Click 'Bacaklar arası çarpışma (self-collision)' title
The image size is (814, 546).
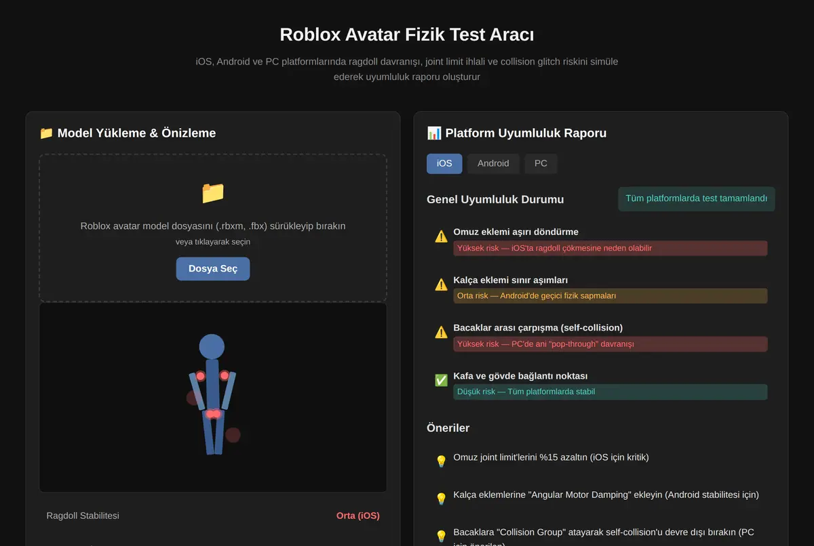(538, 328)
